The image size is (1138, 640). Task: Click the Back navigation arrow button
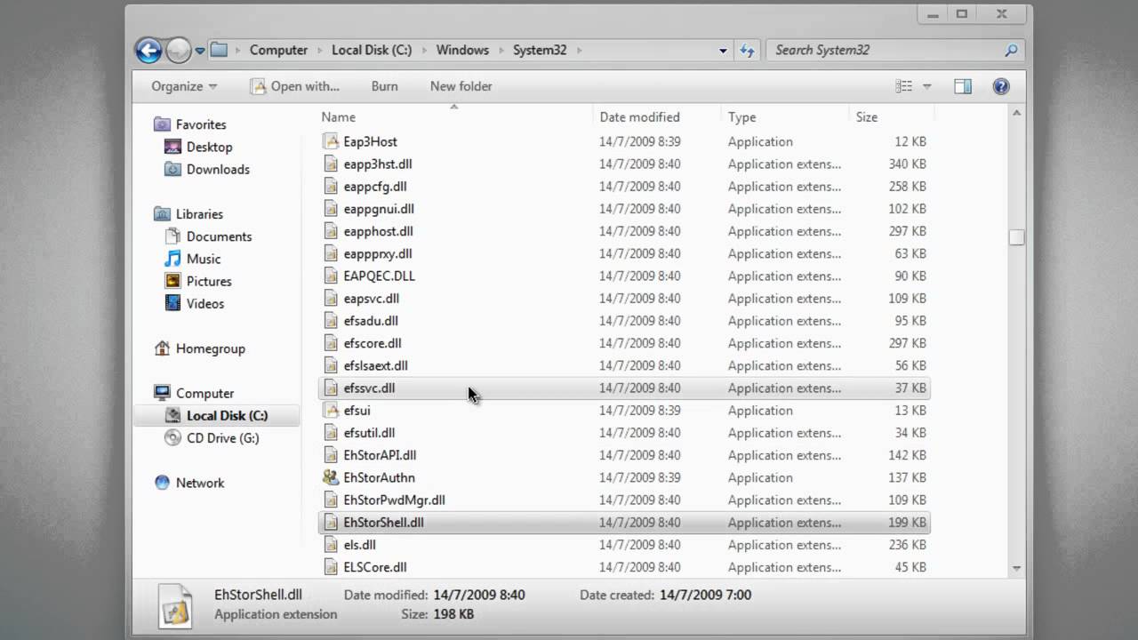148,50
